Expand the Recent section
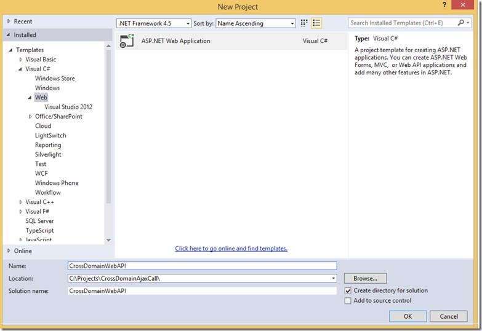Viewport: 482px width, 331px height. (x=9, y=21)
